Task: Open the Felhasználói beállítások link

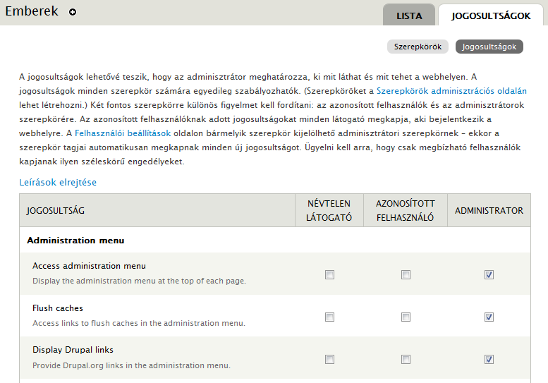Action: (x=123, y=133)
